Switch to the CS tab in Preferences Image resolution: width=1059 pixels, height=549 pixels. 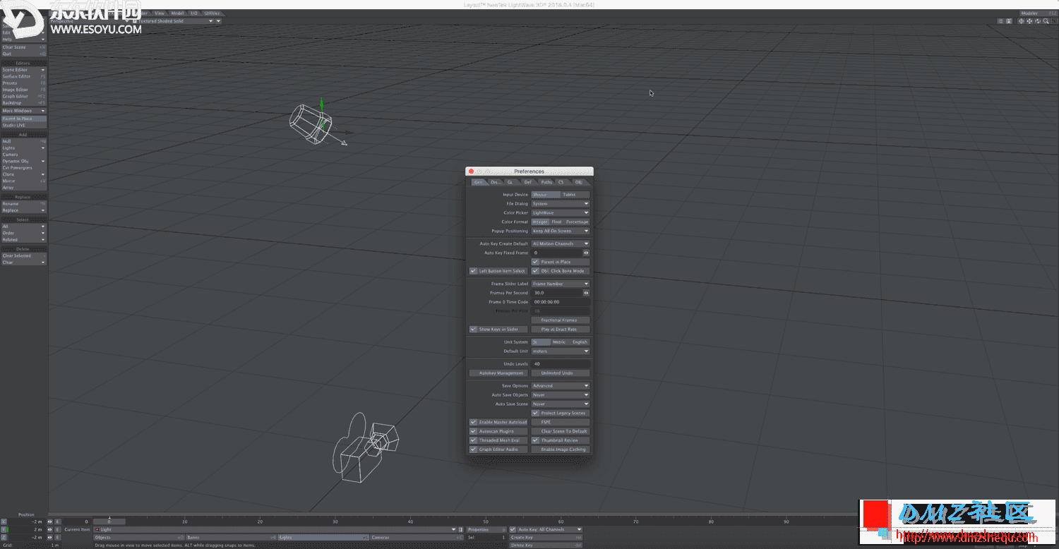click(x=562, y=182)
